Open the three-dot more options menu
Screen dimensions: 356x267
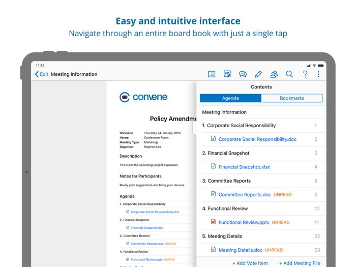[x=318, y=74]
